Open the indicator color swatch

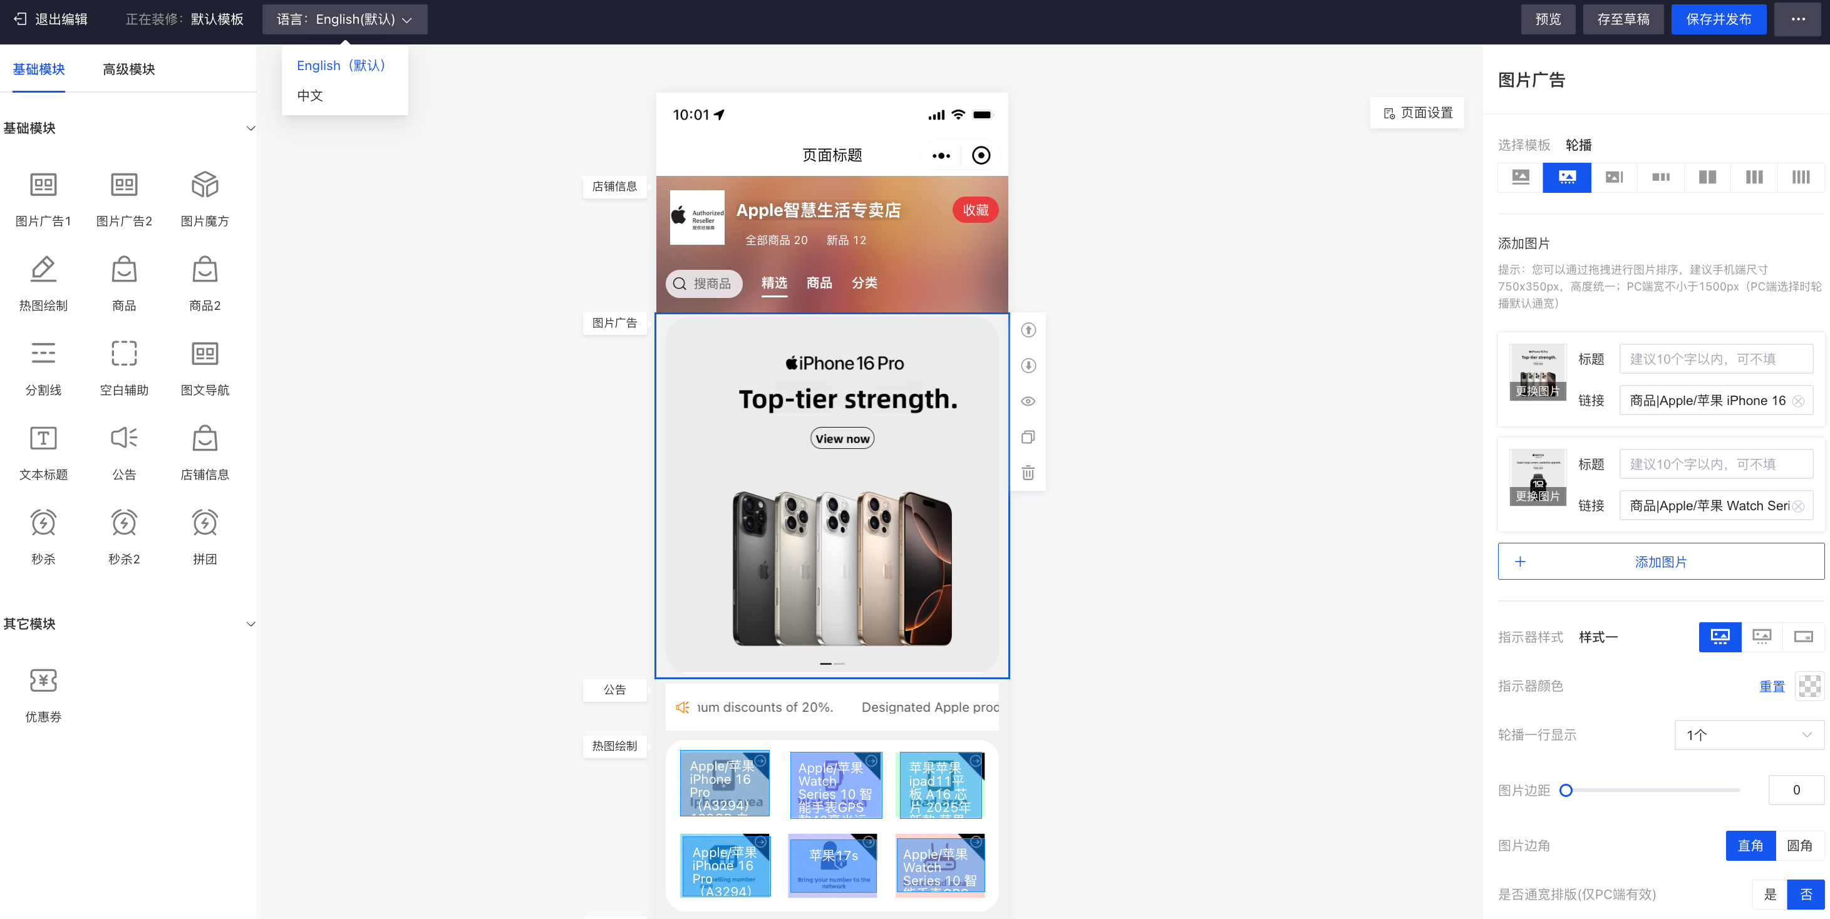pyautogui.click(x=1809, y=686)
